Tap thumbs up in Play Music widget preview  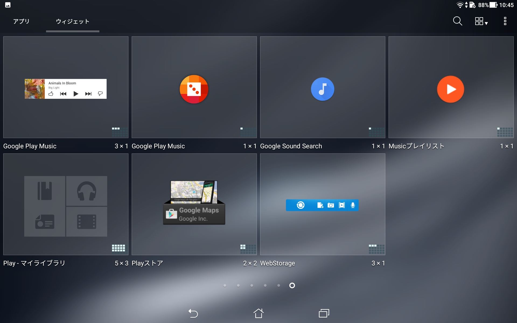51,94
